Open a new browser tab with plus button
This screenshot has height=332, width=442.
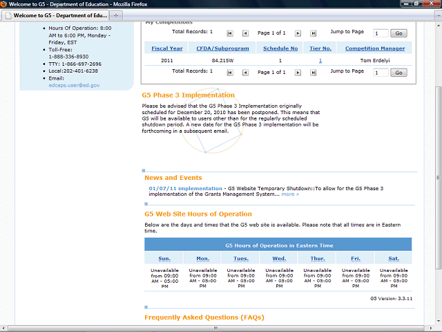coord(115,15)
